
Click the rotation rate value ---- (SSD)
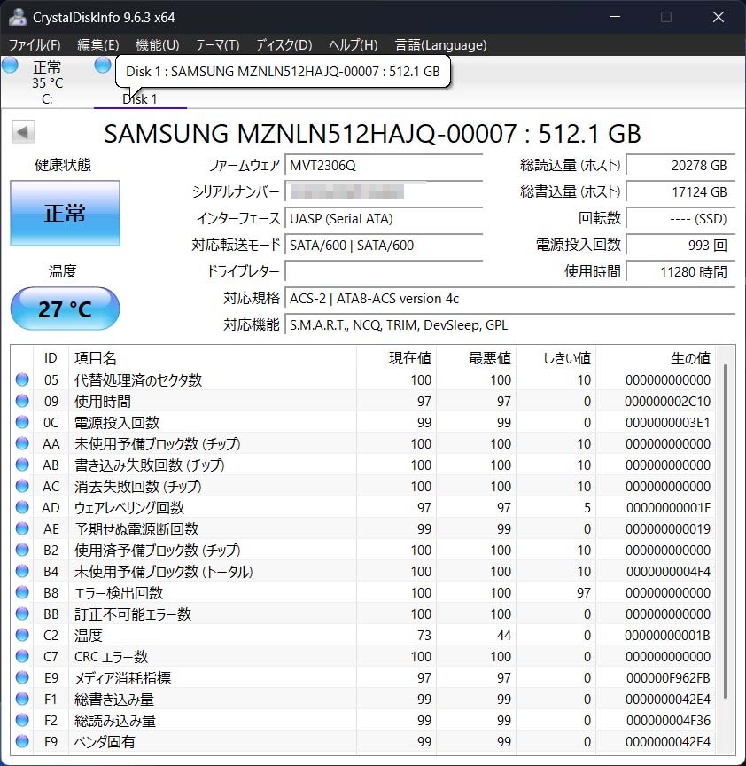[x=680, y=218]
